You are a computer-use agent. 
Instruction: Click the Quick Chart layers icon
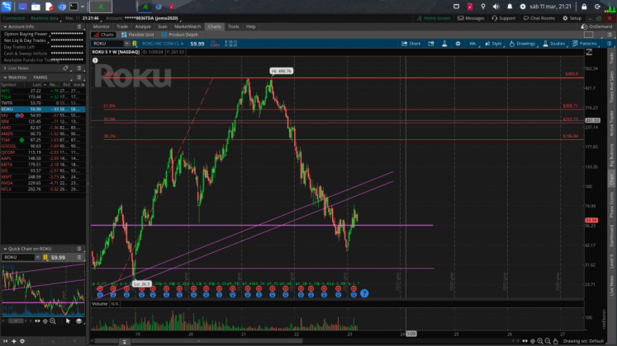pos(78,321)
